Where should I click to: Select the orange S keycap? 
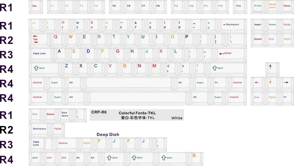(x=76, y=55)
